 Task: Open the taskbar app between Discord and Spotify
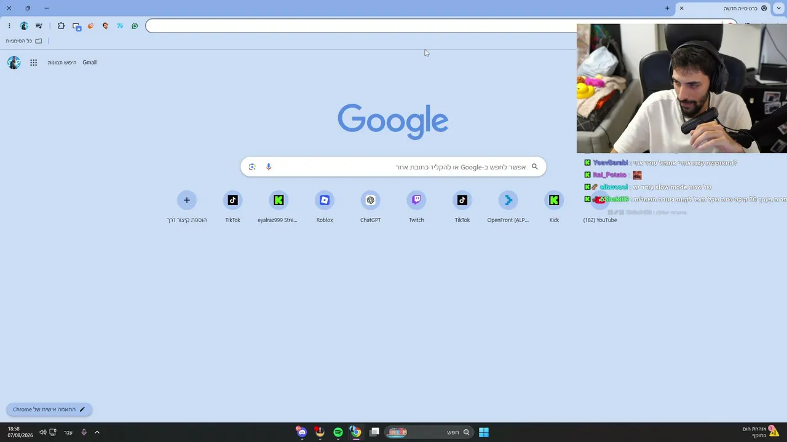pos(320,432)
